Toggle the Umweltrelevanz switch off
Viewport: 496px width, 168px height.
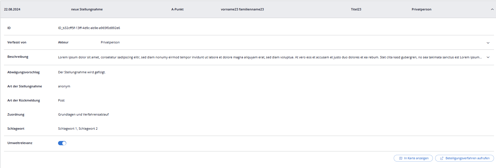pos(62,143)
